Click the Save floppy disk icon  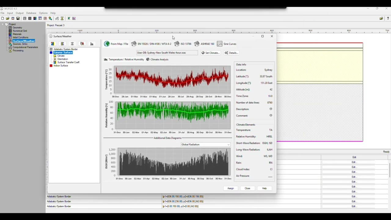click(x=18, y=18)
